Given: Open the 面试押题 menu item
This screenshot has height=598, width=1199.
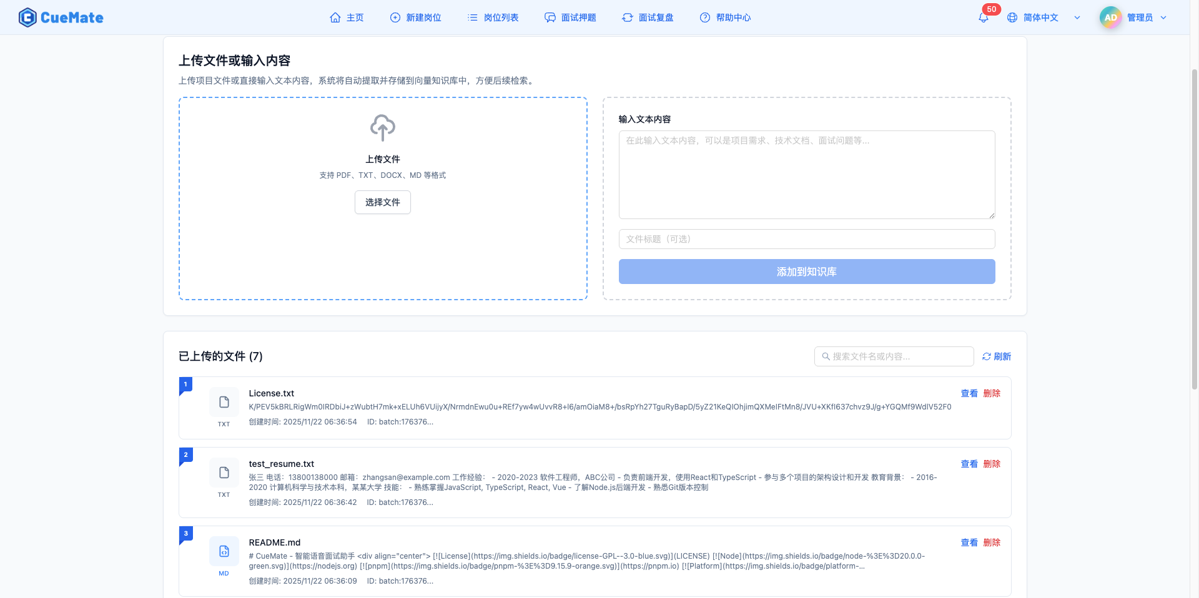Looking at the screenshot, I should click(578, 17).
